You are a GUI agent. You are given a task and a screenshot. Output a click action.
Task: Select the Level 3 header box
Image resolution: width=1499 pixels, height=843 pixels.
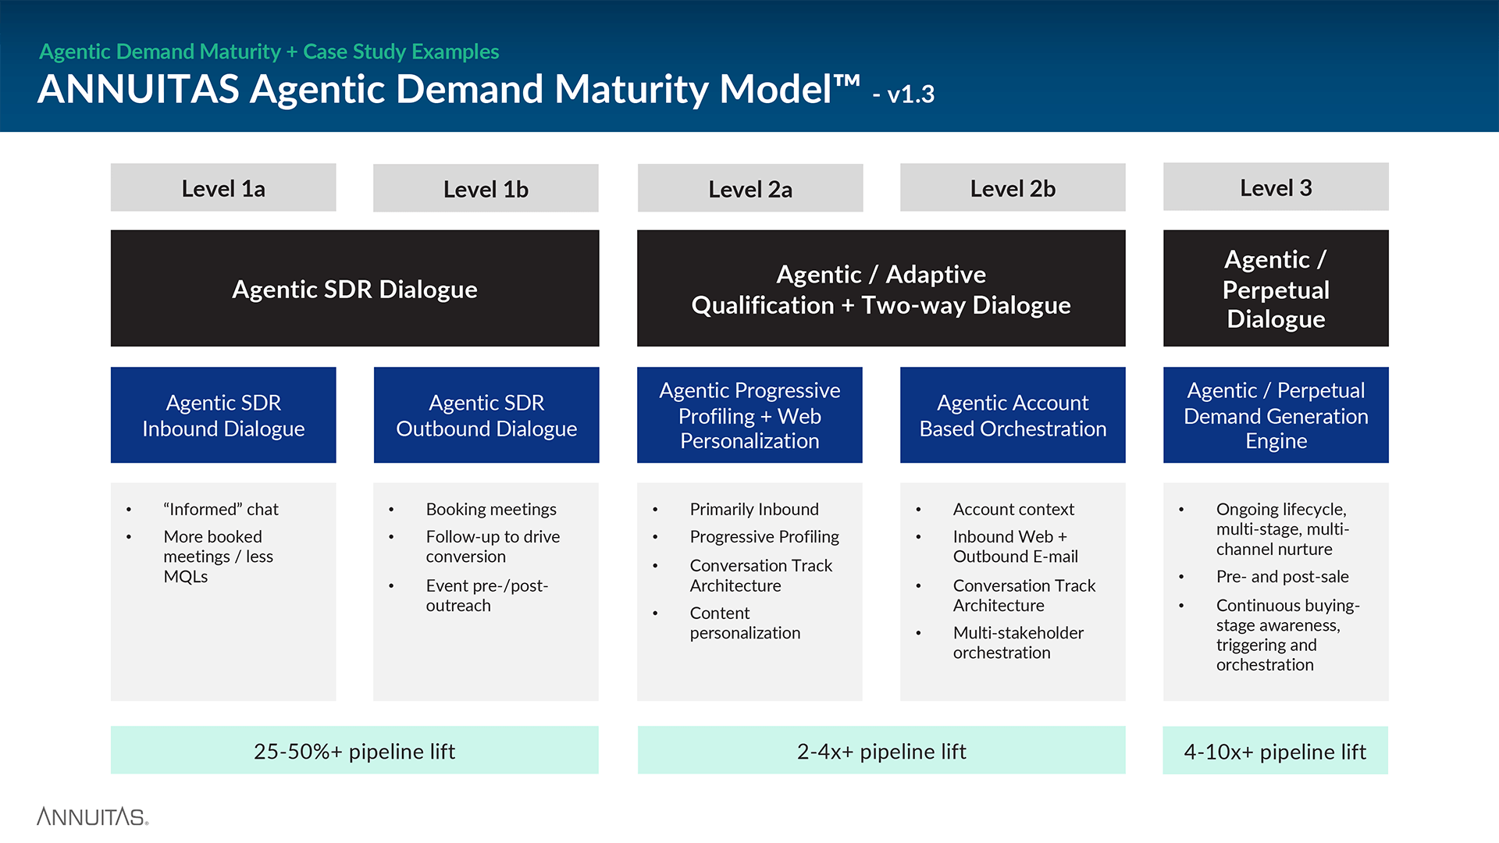point(1276,187)
